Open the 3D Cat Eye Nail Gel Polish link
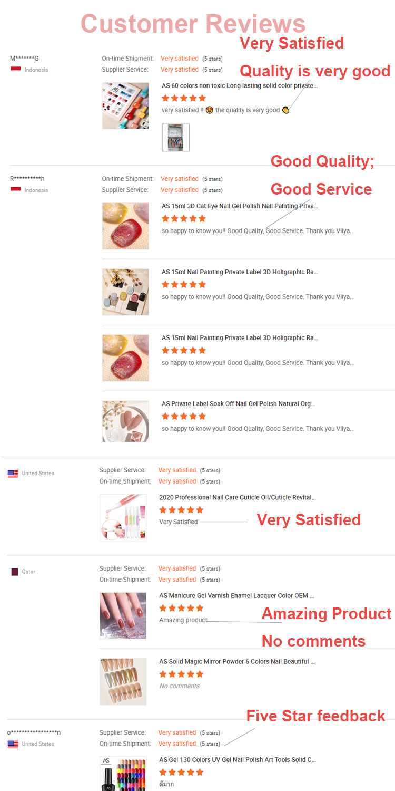Screen dimensions: 395x791 pos(239,206)
